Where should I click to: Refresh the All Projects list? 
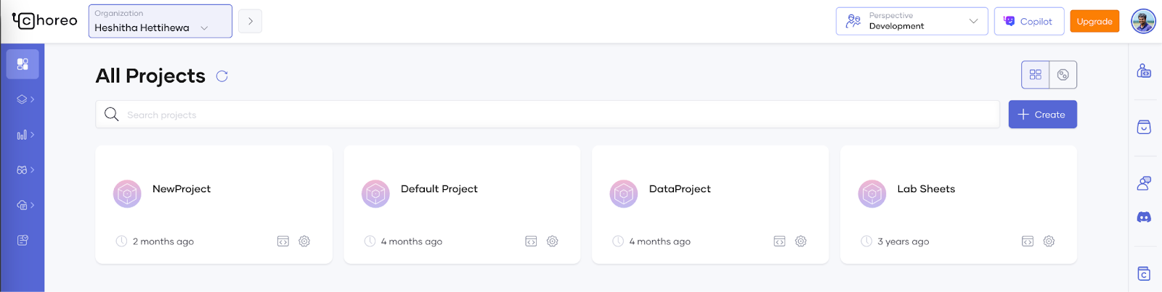coord(222,76)
